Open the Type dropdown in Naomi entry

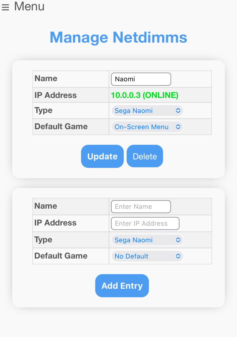click(x=147, y=111)
